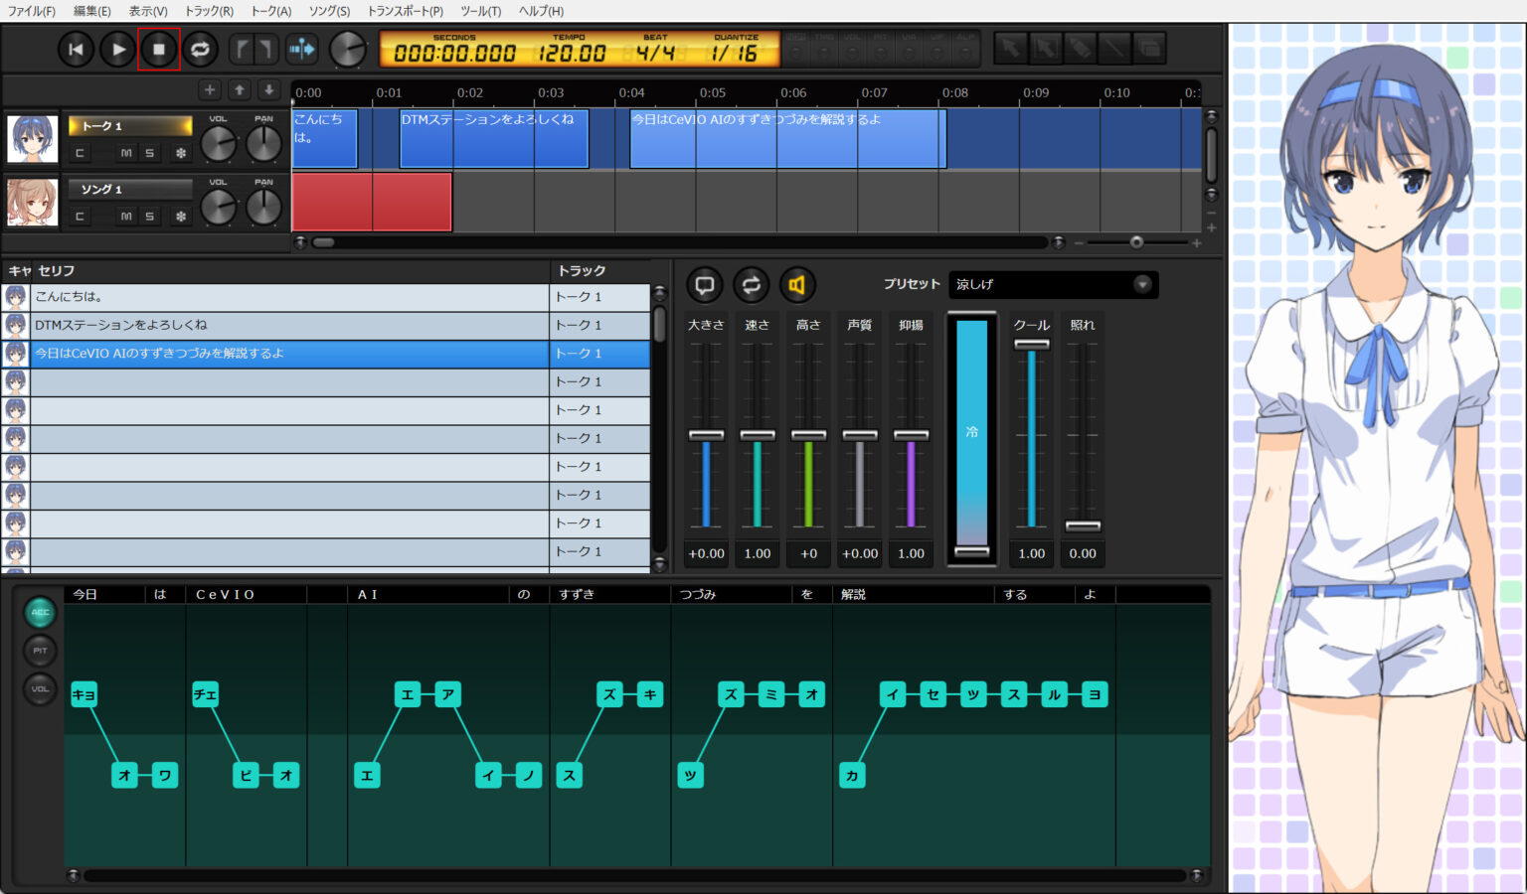This screenshot has width=1527, height=894.
Task: Move track down with the down arrow
Action: (x=268, y=90)
